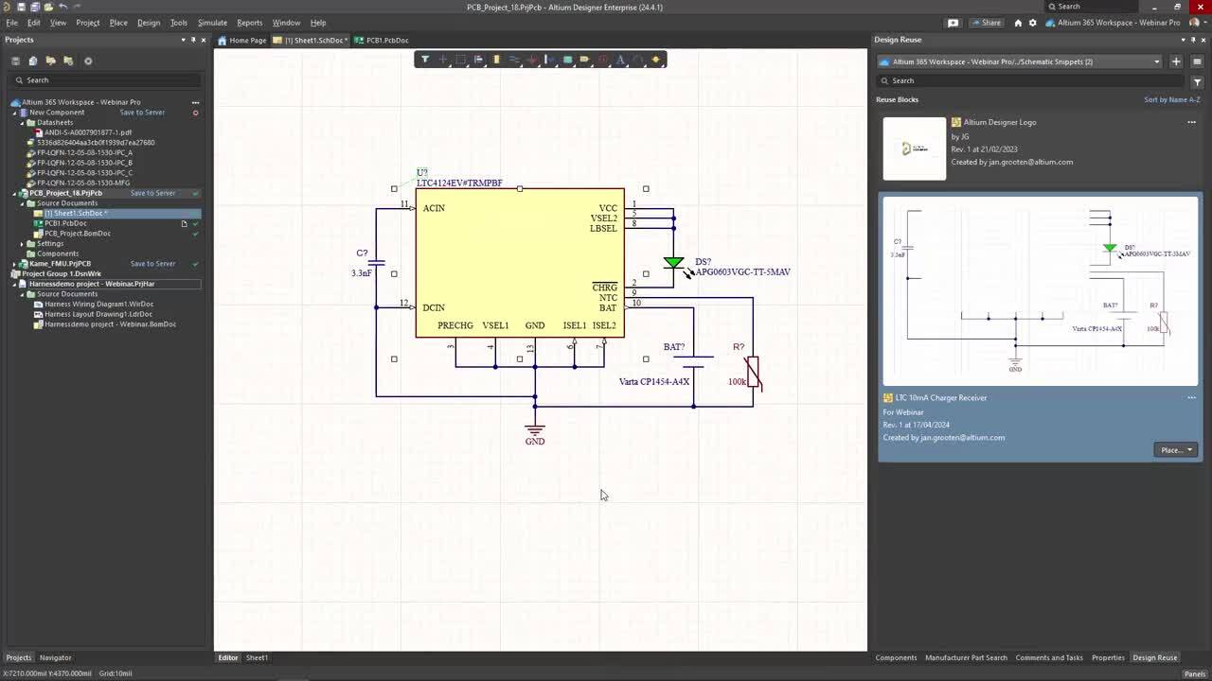
Task: Click the Projects panel compile document icon
Action: click(x=33, y=61)
